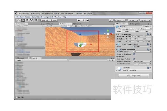Select the Scale tool

31,20
